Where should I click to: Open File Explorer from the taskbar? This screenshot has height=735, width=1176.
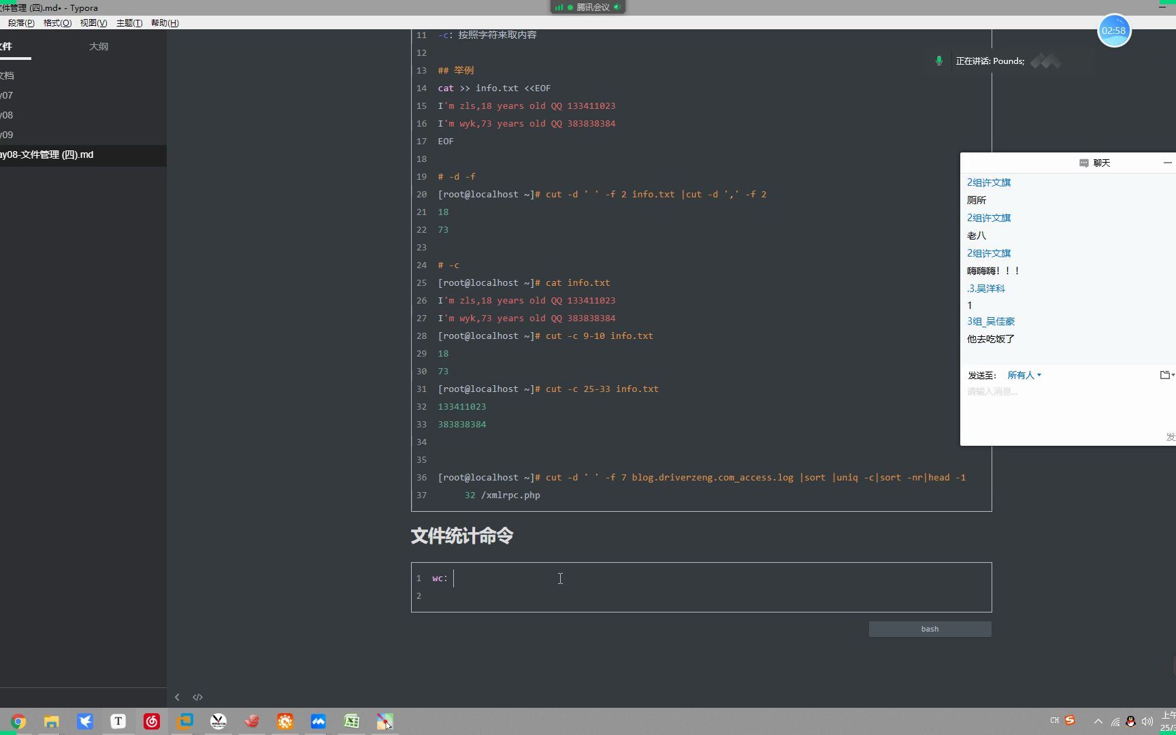point(52,721)
